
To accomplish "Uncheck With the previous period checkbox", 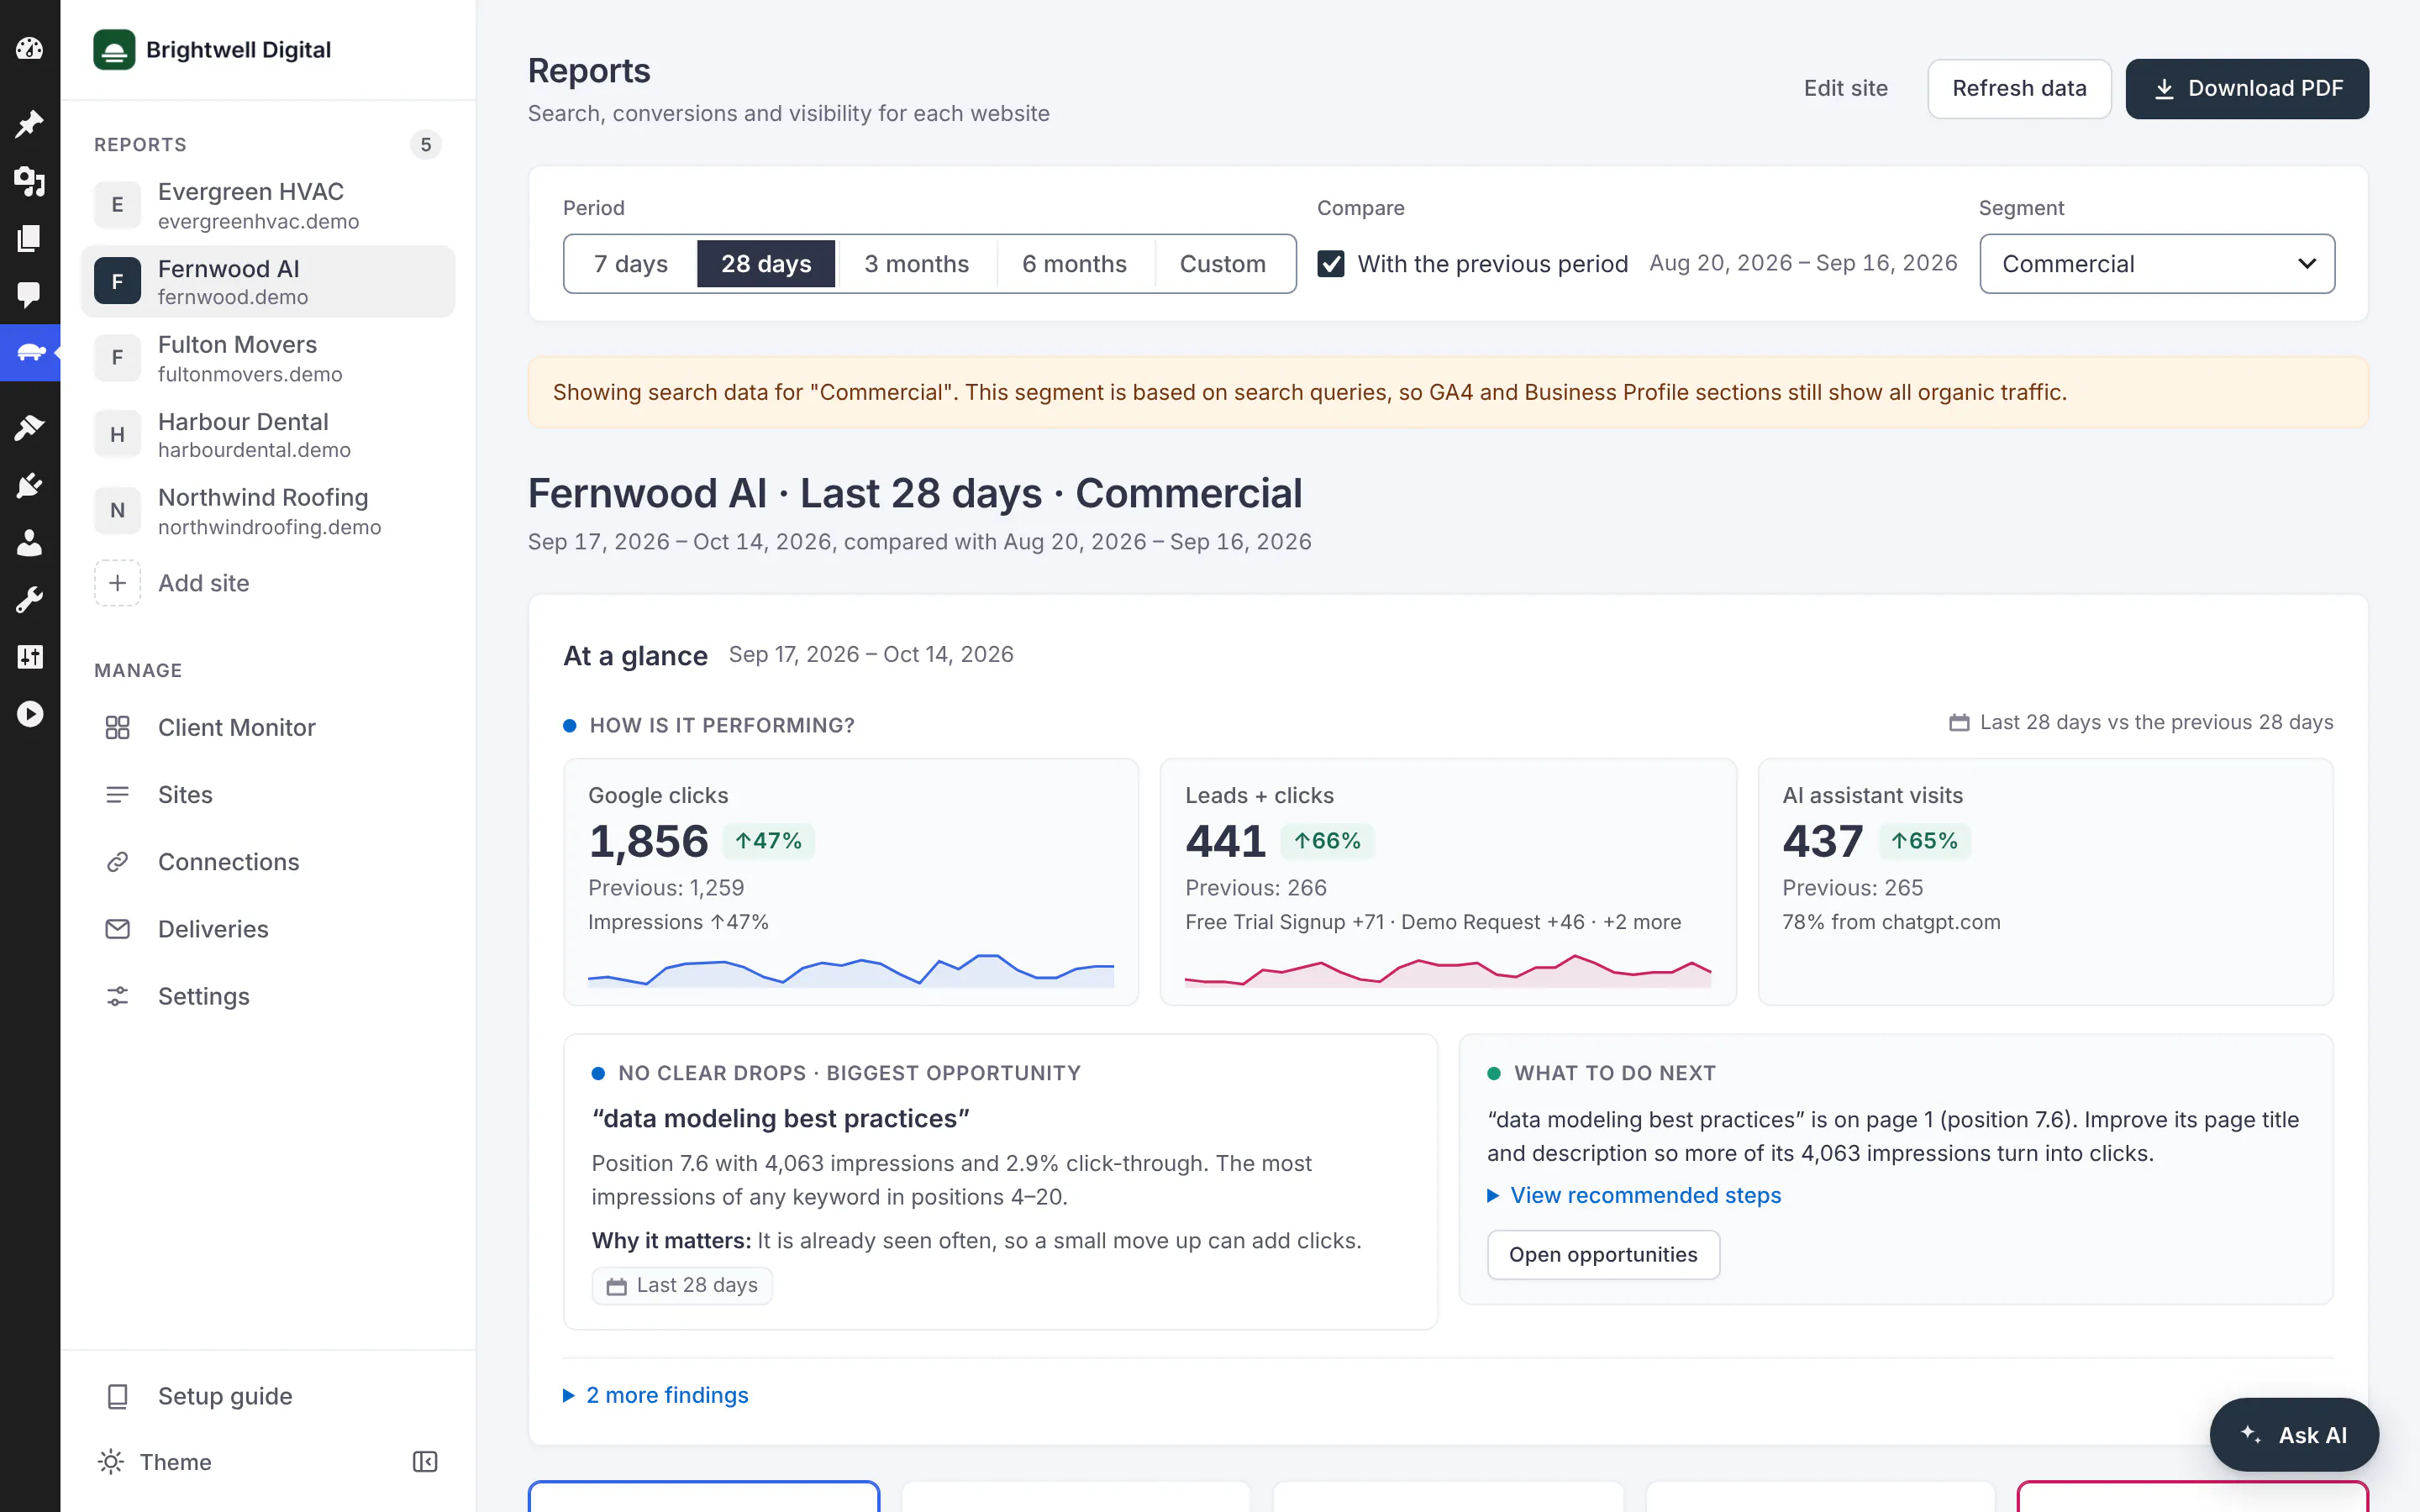I will click(x=1331, y=264).
